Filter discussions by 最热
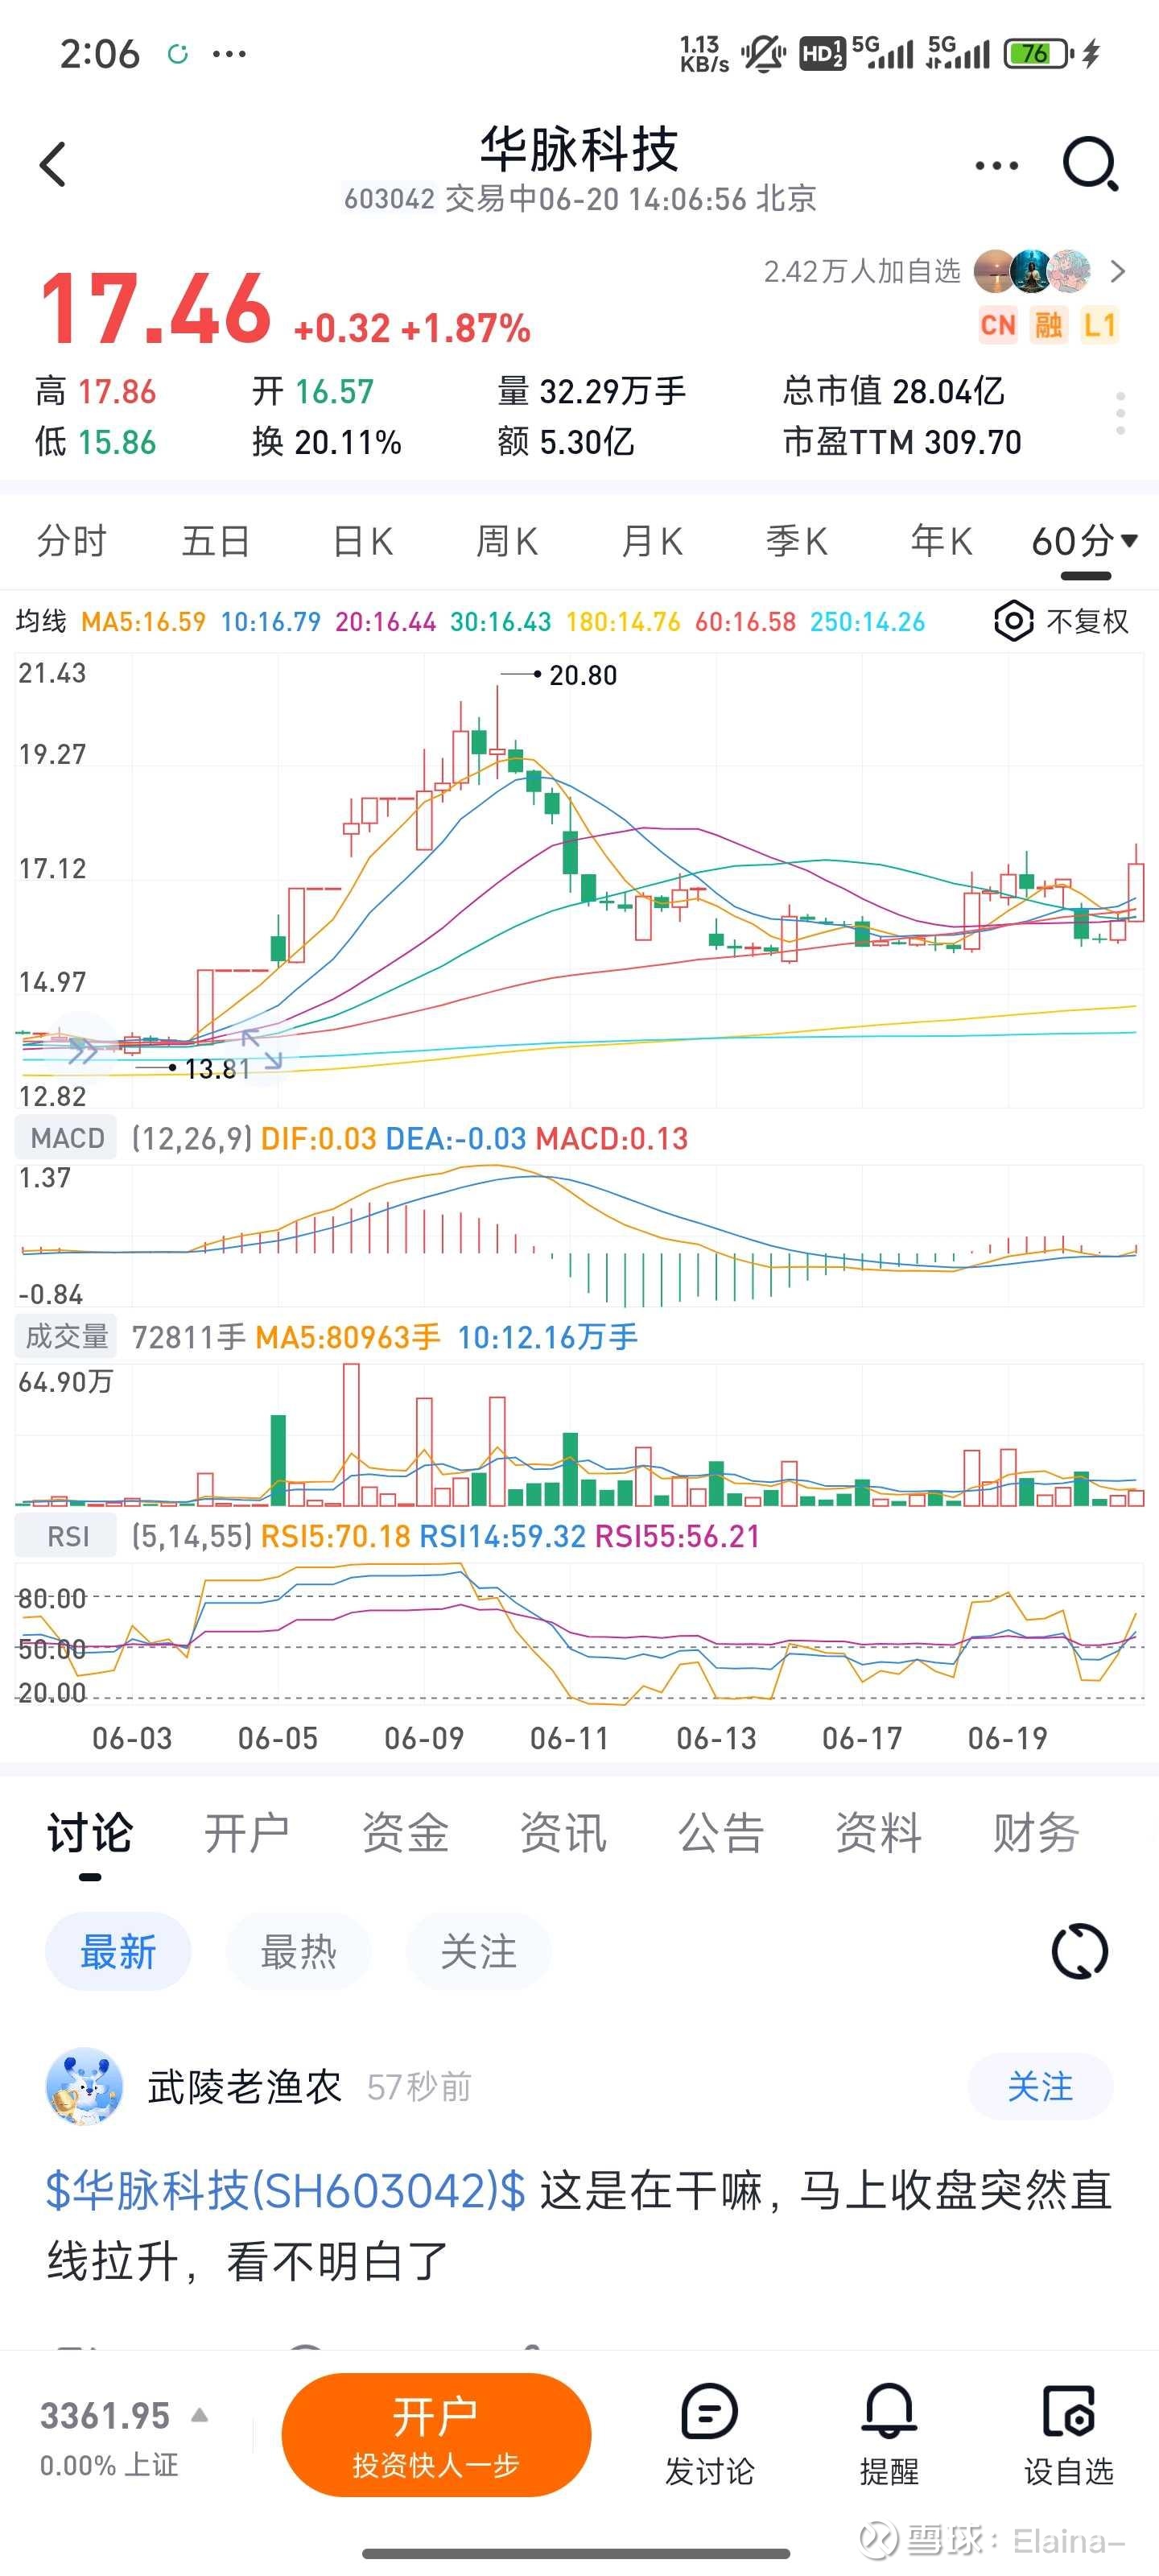Screen dimensions: 1159x2576 pyautogui.click(x=298, y=1951)
